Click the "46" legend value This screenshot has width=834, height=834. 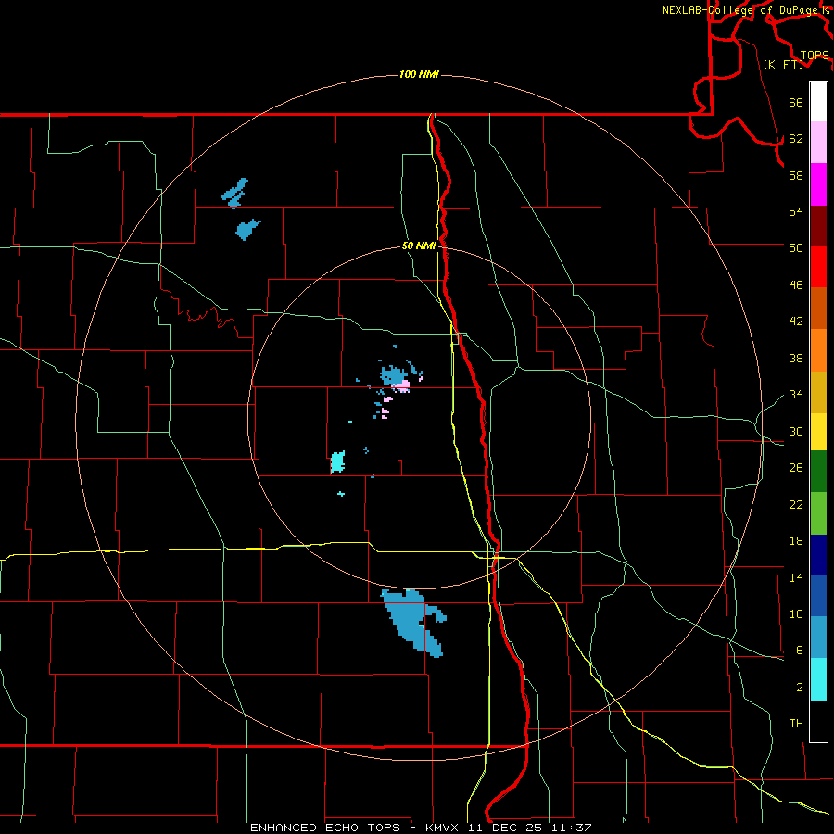coord(796,285)
